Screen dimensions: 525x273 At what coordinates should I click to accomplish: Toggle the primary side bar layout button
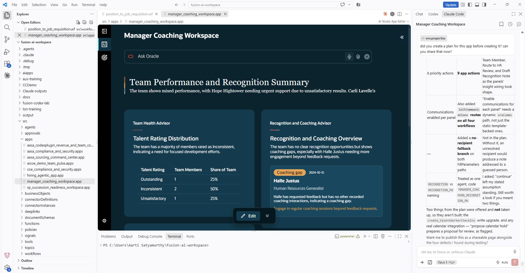click(x=470, y=5)
